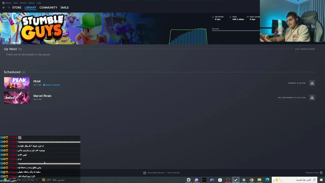
Task: Open the touch keyboard tray icon
Action: [x=24, y=180]
